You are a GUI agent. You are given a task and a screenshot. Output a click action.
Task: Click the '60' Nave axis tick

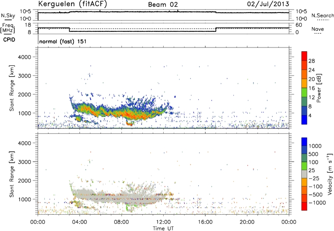coord(299,25)
